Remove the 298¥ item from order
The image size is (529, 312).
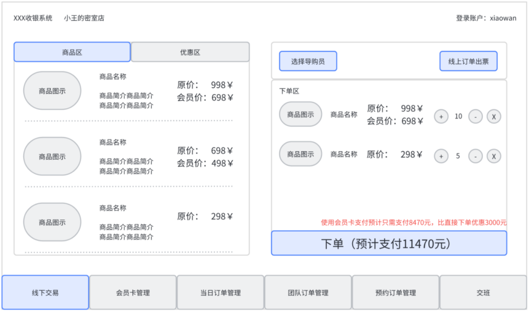(494, 156)
